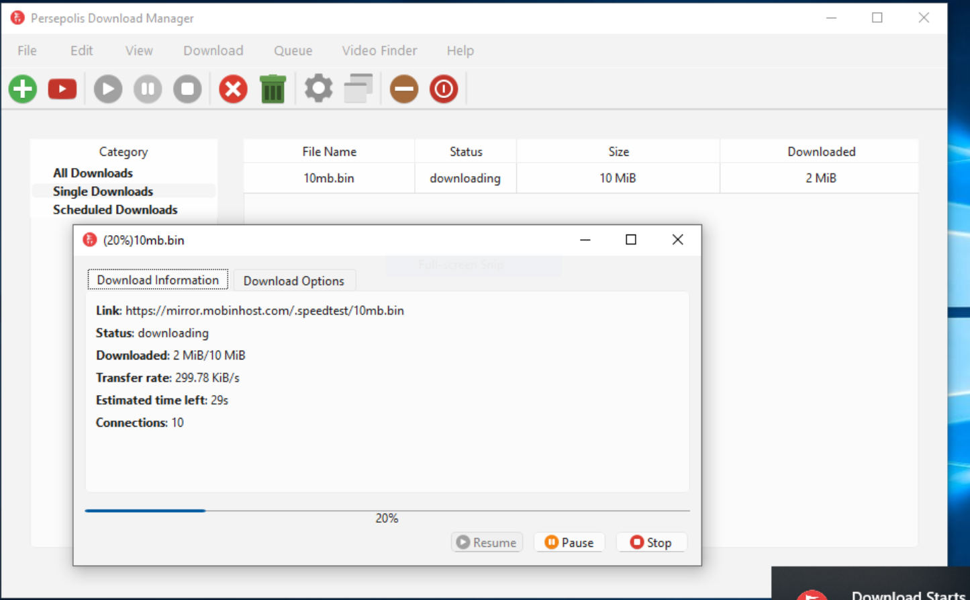The width and height of the screenshot is (970, 600).
Task: Click the downloading status cell in table
Action: click(x=466, y=178)
